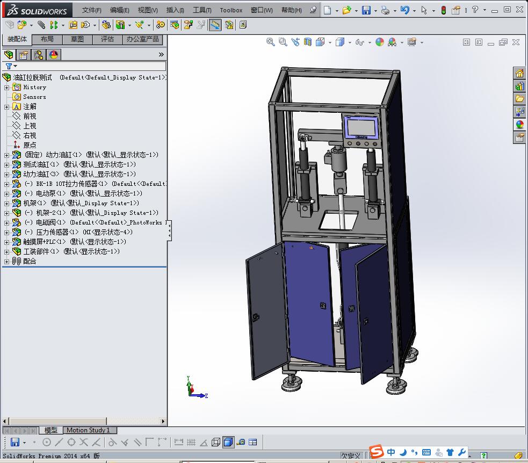Image resolution: width=528 pixels, height=463 pixels.
Task: Click the Linear Component Pattern icon
Action: point(54,25)
